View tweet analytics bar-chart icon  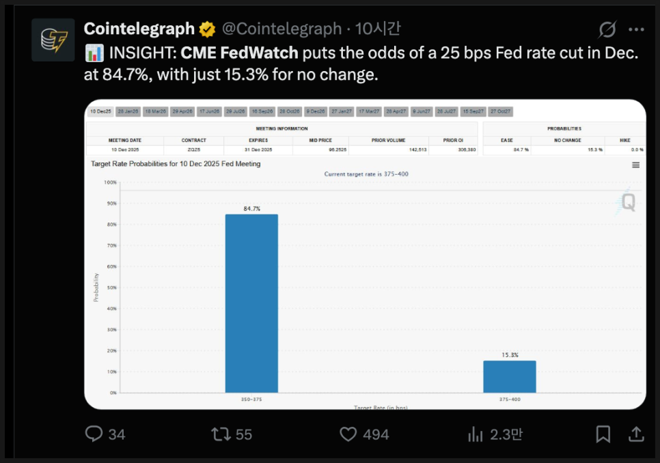pyautogui.click(x=475, y=434)
